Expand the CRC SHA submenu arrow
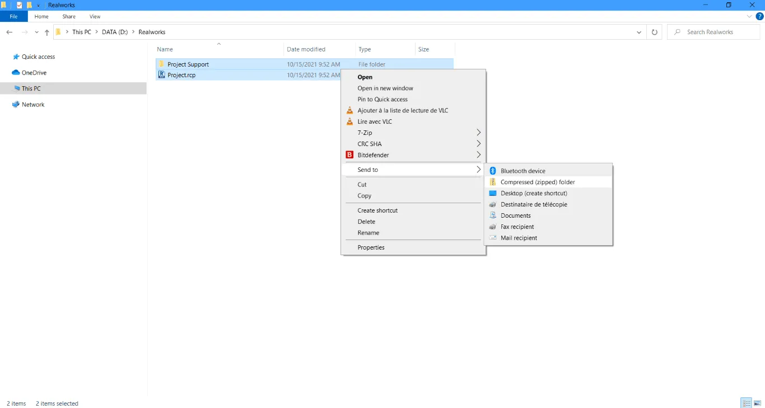This screenshot has height=408, width=765. click(x=478, y=144)
